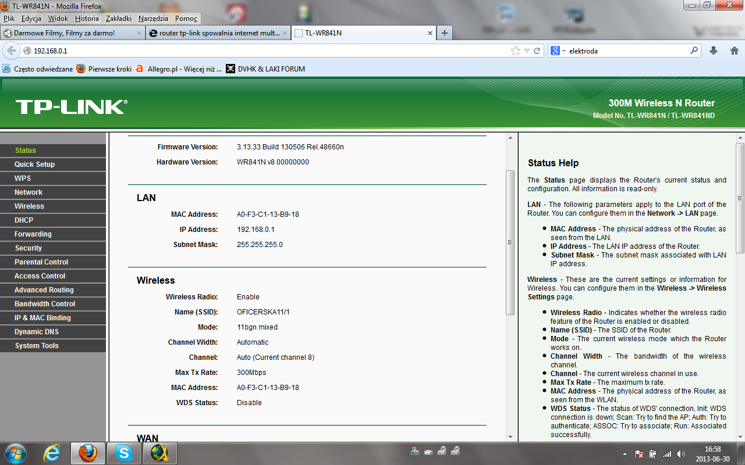Image resolution: width=745 pixels, height=465 pixels.
Task: Go to Wireless settings in the sidebar
Action: click(x=53, y=206)
